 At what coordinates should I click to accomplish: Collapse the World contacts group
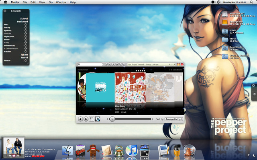coord(24,58)
